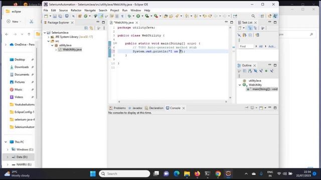Expand This PC in File Explorer sidebar
The width and height of the screenshot is (321, 180).
point(6,142)
